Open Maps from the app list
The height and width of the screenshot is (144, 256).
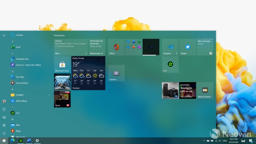click(x=16, y=131)
